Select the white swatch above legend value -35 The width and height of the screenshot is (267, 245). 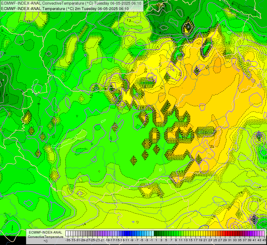point(67,233)
